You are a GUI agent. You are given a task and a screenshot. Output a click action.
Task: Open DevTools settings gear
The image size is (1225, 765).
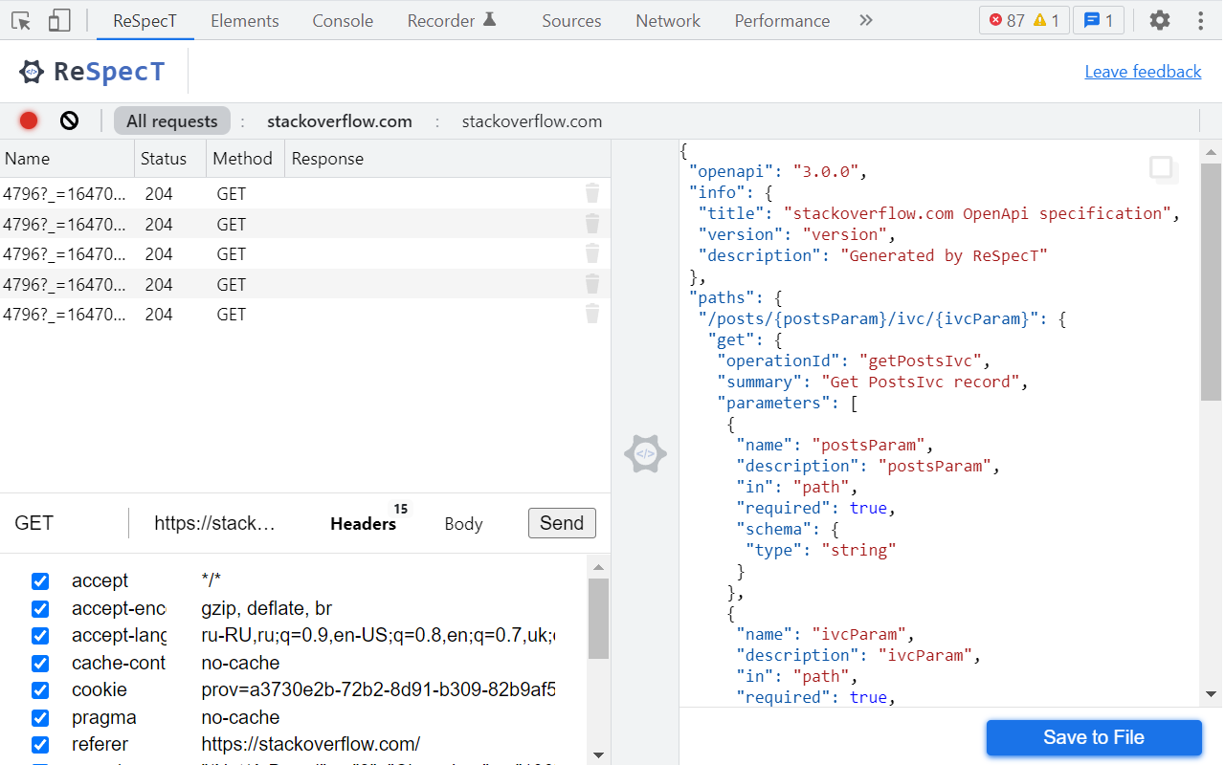1159,20
